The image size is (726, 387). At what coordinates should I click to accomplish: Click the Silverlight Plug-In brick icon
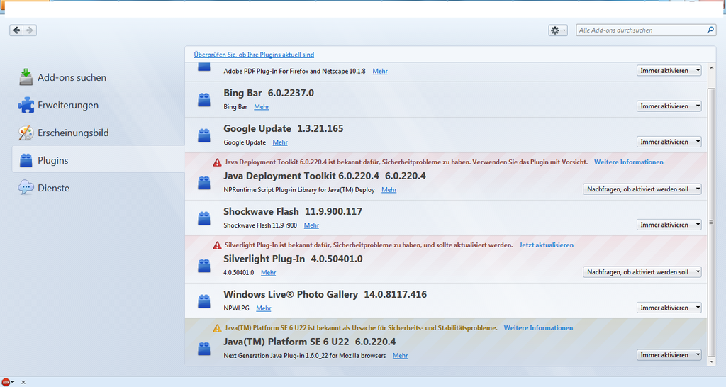(x=204, y=265)
